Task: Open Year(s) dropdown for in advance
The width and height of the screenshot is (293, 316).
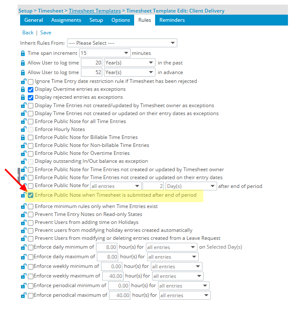Action: 130,72
